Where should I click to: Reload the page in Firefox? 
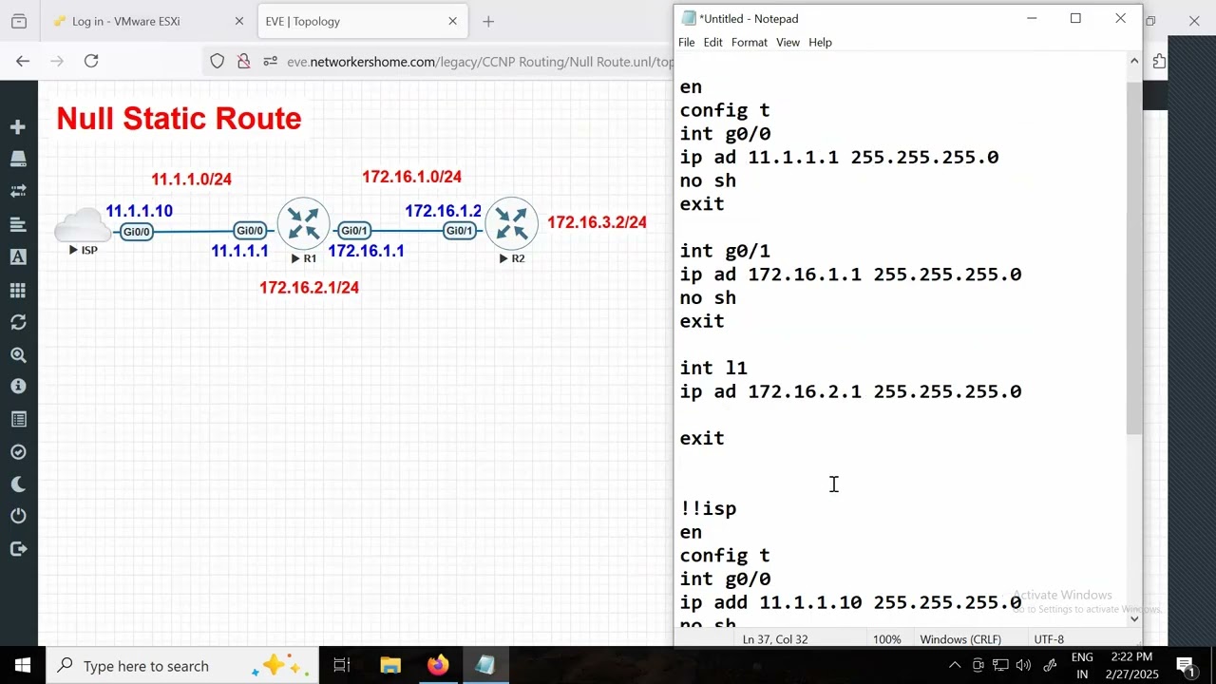pyautogui.click(x=91, y=61)
